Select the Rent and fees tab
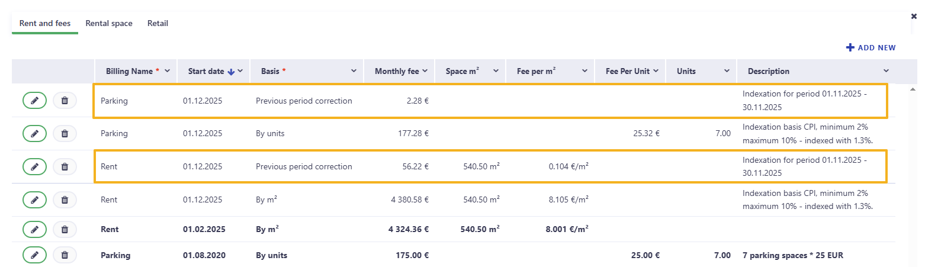This screenshot has height=267, width=925. tap(45, 24)
